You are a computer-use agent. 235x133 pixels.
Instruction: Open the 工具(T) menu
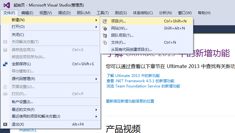[x=103, y=13]
